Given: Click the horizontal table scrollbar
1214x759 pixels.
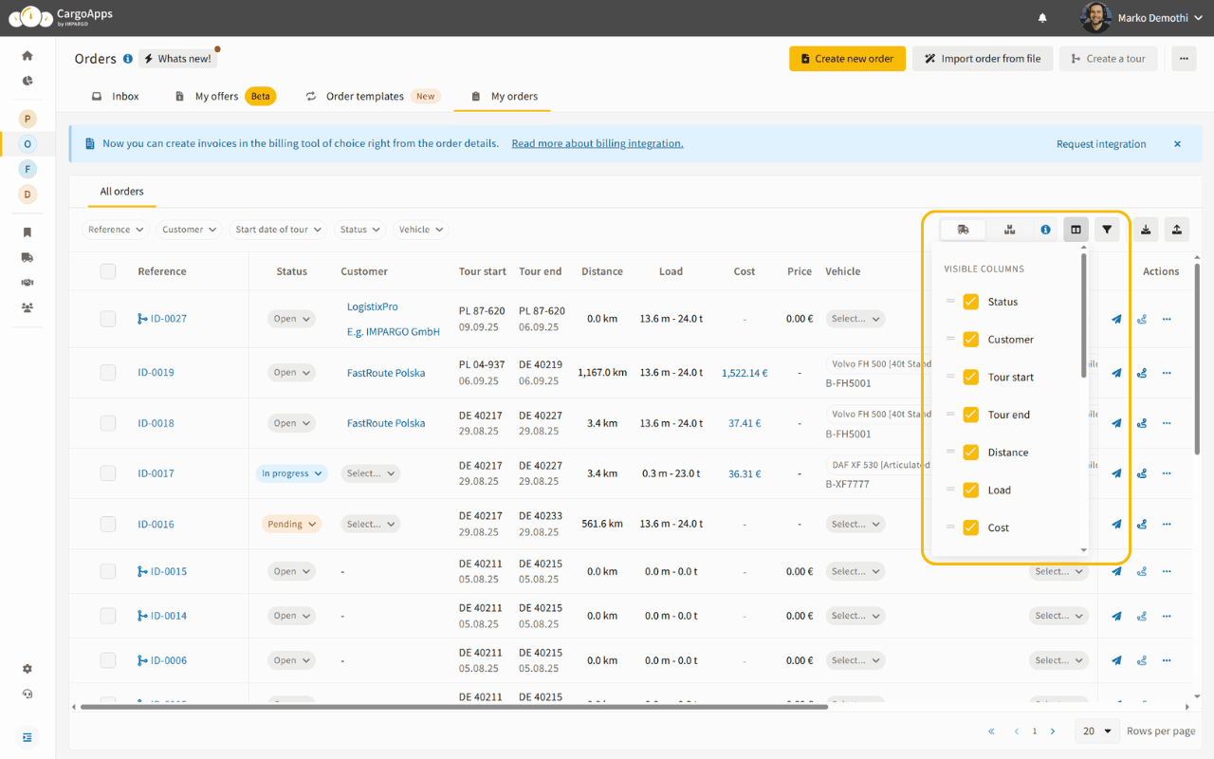Looking at the screenshot, I should (x=453, y=707).
